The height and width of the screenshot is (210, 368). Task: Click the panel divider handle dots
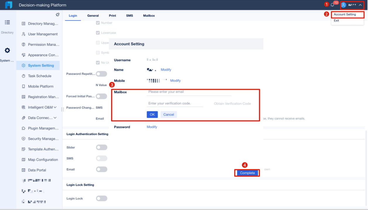[x=62, y=110]
